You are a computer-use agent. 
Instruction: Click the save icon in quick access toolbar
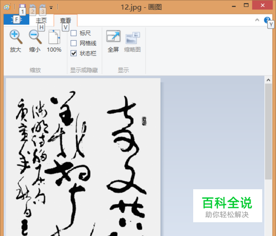[23, 7]
